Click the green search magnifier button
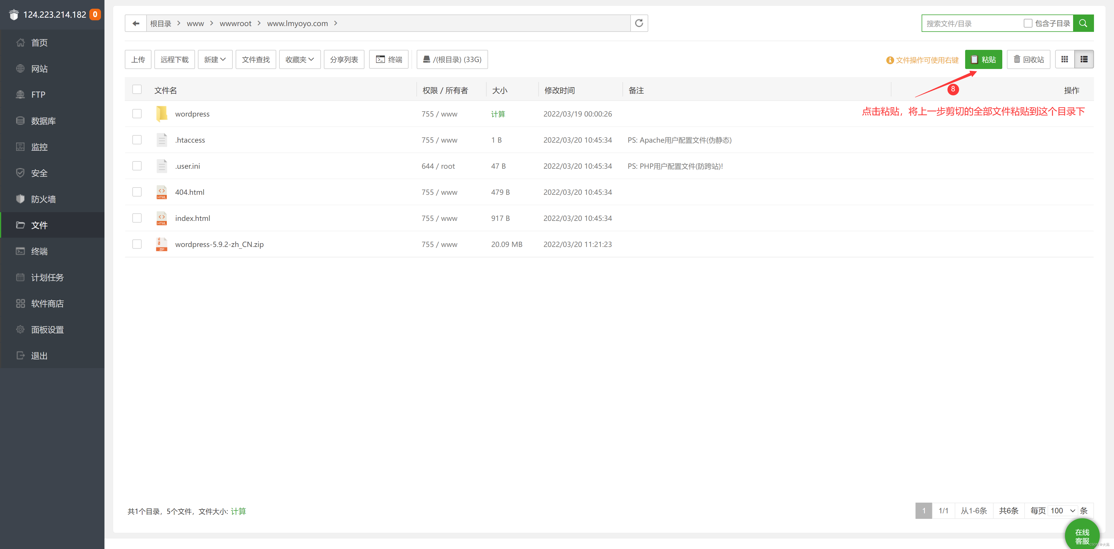This screenshot has width=1114, height=549. click(1083, 23)
